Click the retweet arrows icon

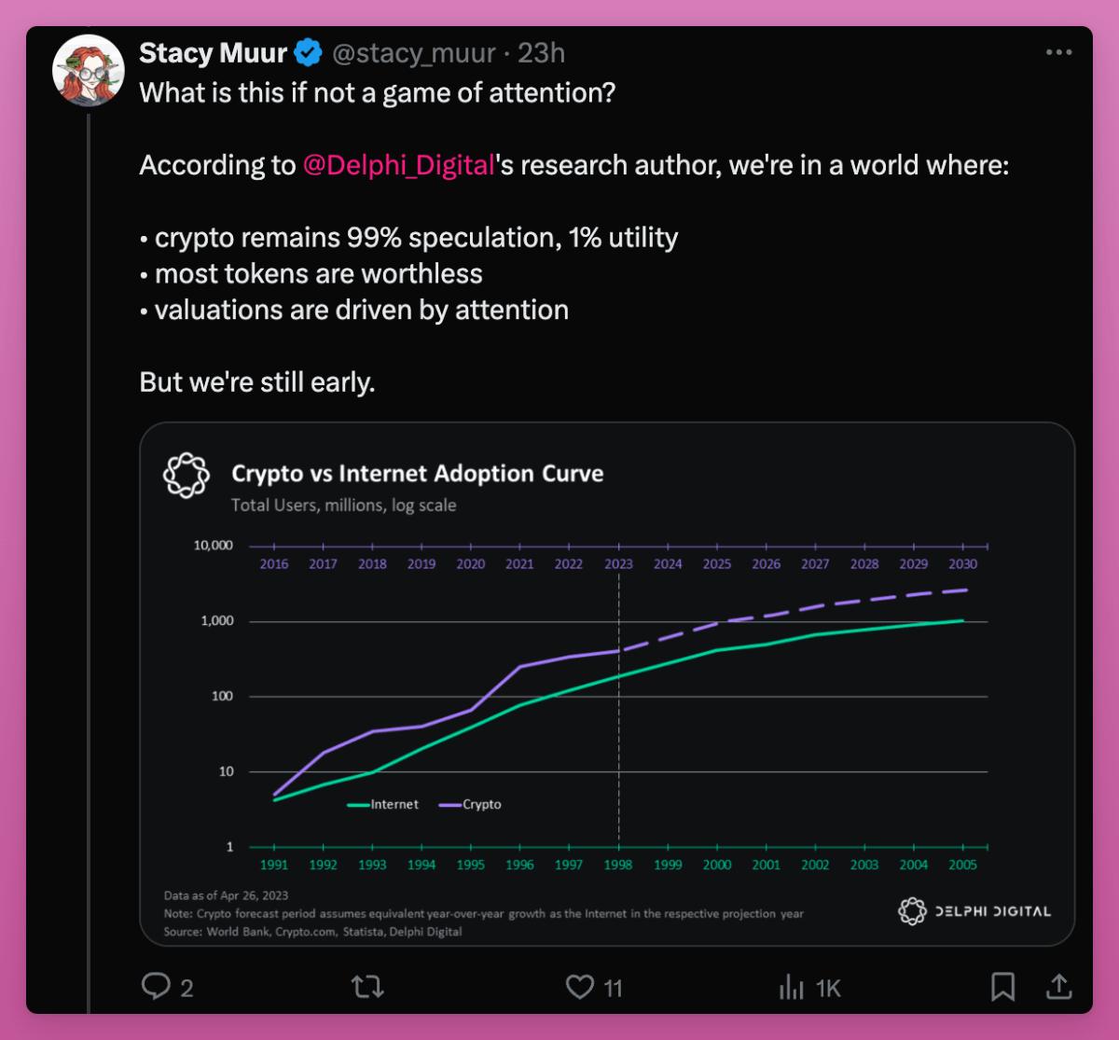366,986
